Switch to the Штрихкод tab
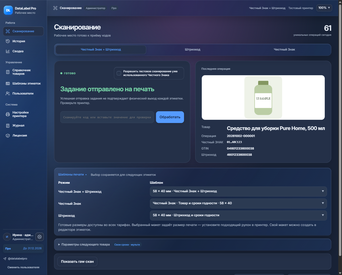 point(193,49)
